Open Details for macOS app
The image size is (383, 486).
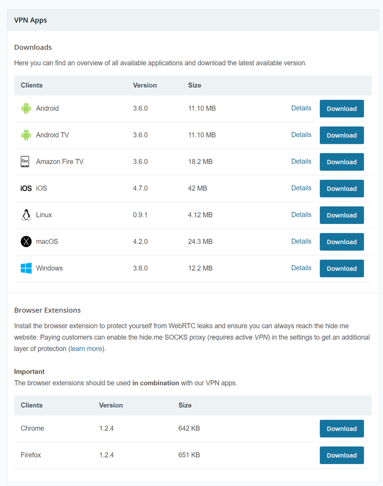pos(301,242)
